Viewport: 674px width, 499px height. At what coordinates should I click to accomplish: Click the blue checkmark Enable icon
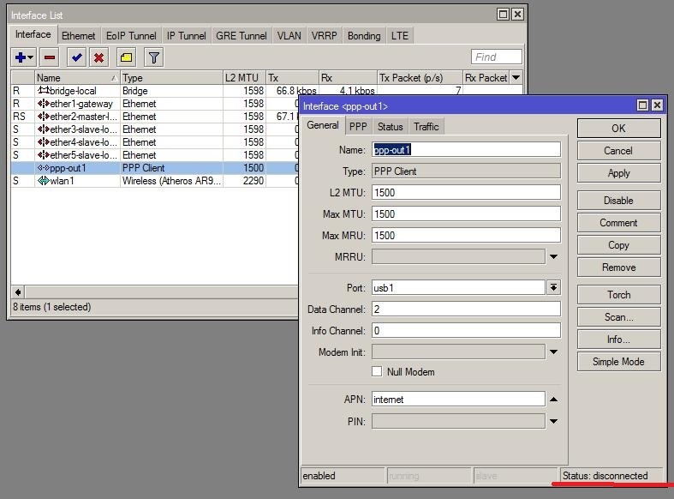coord(77,57)
